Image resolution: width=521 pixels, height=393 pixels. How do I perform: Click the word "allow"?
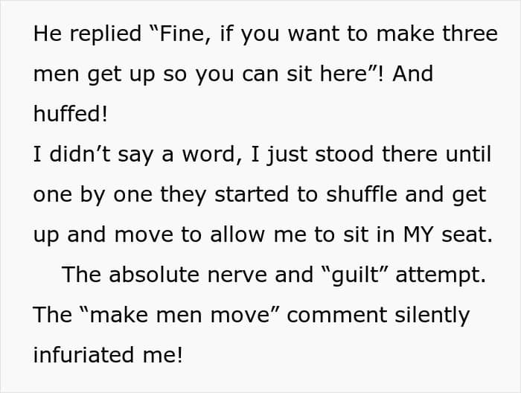[x=237, y=234]
